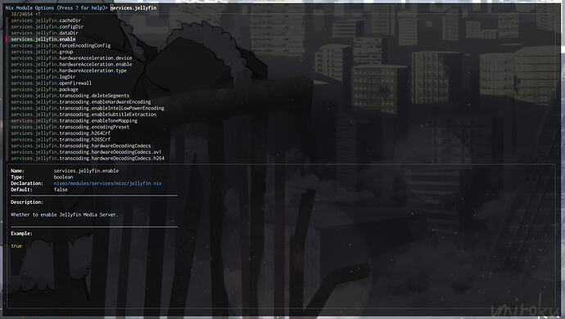This screenshot has height=319, width=565.
Task: Select services.jellyfin.transcoding.enableHardwareEncoding option
Action: [x=81, y=102]
